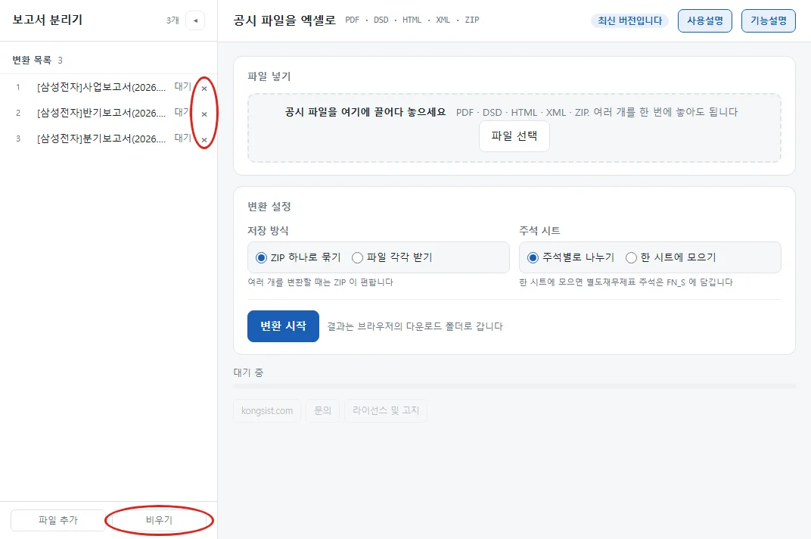Click the 최신 버전입니다 badge

pyautogui.click(x=630, y=20)
